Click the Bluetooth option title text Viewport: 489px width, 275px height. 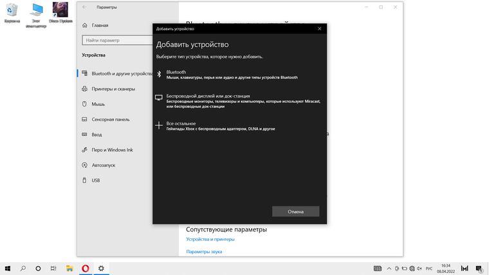(176, 72)
